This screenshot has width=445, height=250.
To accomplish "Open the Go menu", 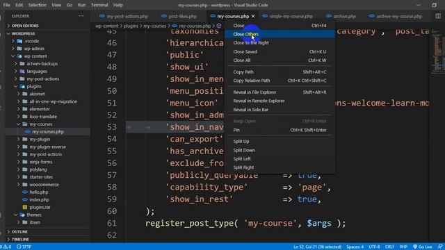I will click(x=70, y=5).
